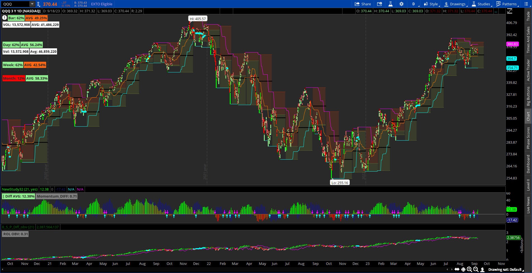Open the D timeframe dropdown
The width and height of the screenshot is (532, 273).
[x=414, y=4]
